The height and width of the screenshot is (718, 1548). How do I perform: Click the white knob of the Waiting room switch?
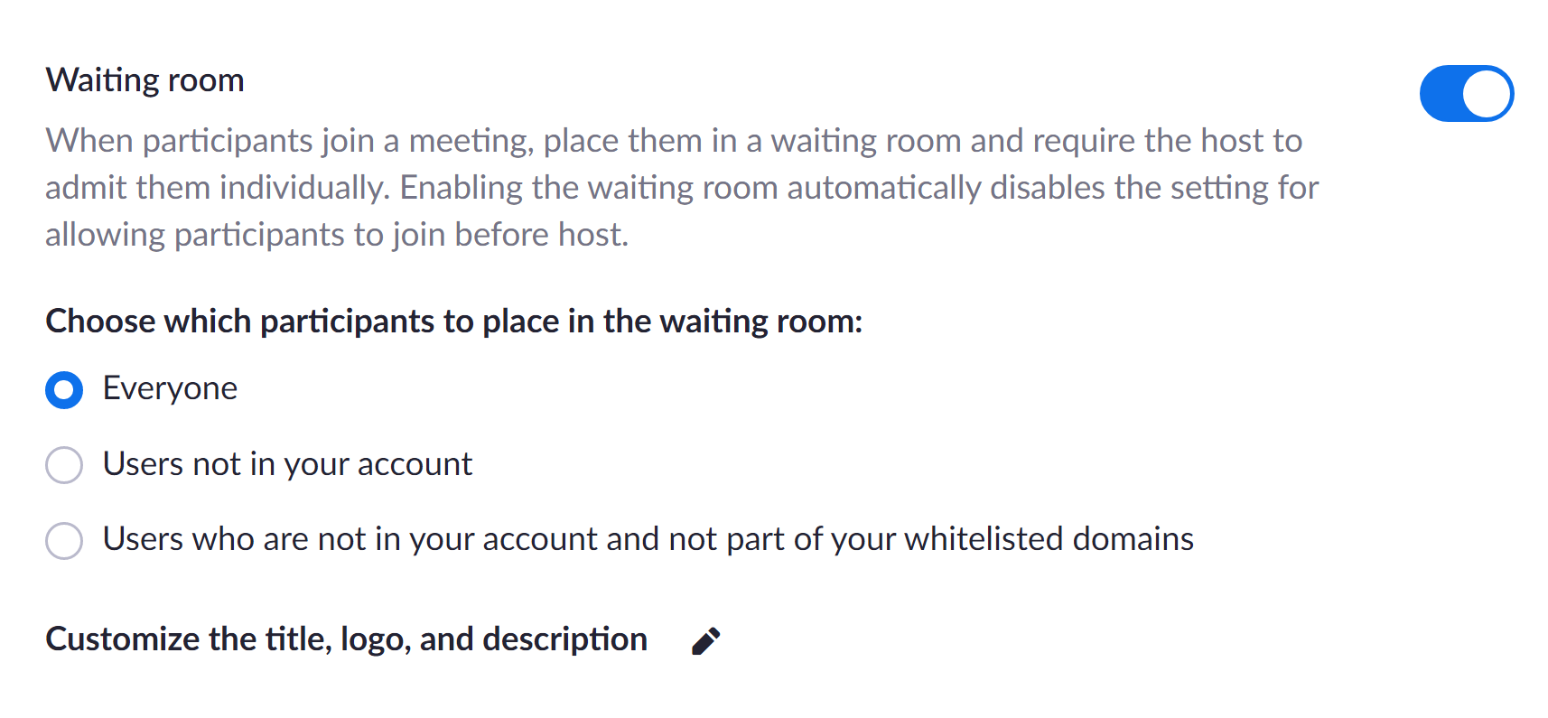(x=1487, y=93)
